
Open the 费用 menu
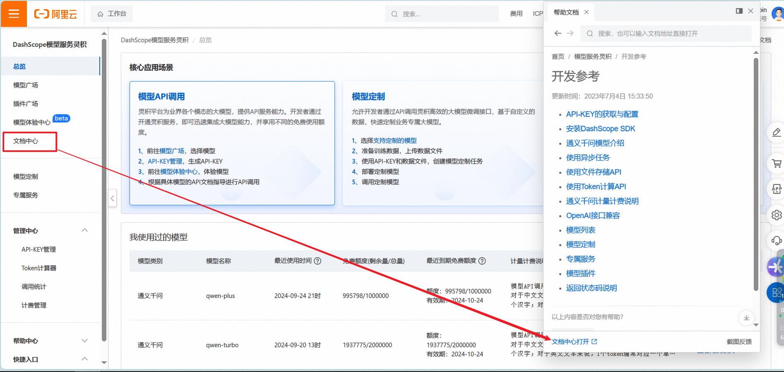coord(516,14)
